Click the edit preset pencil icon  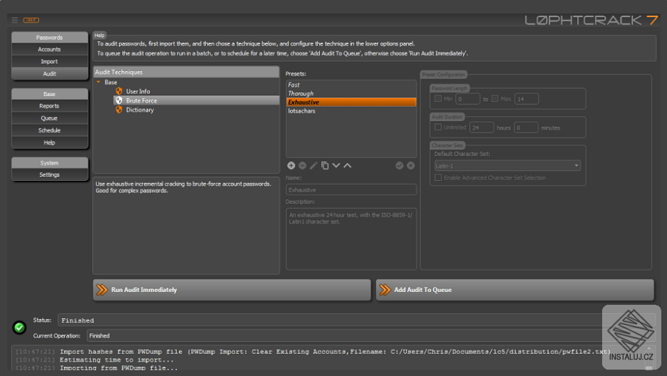(314, 166)
